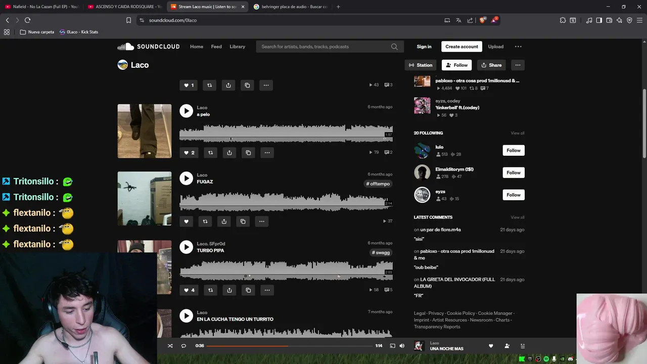Toggle repeat in the player bar
Screen dimensions: 647x364
[183, 346]
